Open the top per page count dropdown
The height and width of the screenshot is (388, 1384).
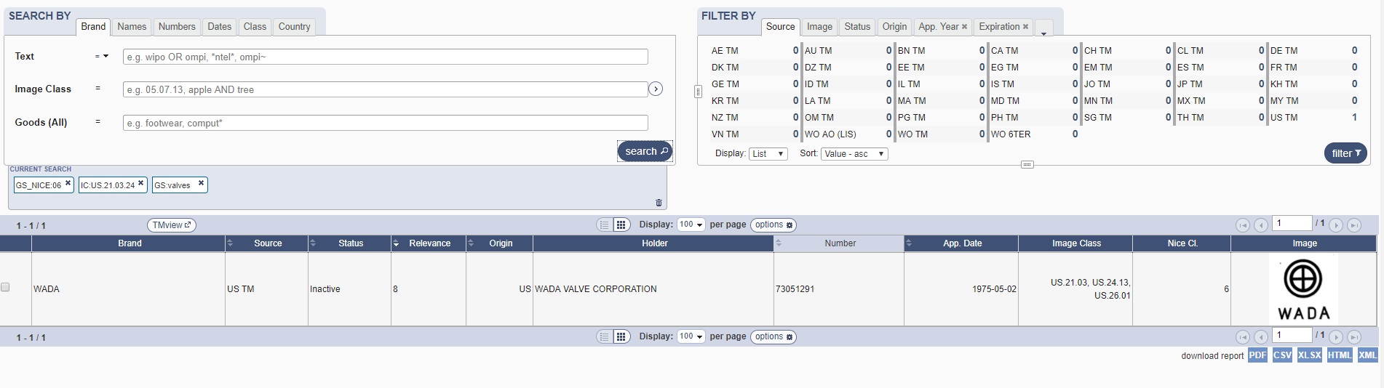point(691,225)
